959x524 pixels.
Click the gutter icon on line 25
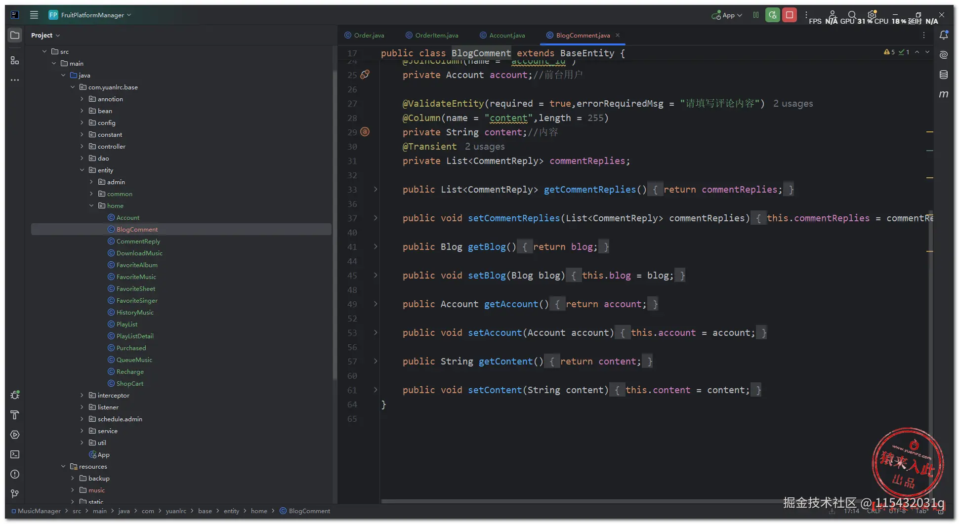pos(365,75)
